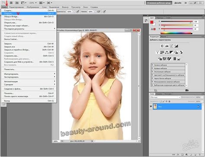Open the blend mode dropdown in Layers

[165, 97]
